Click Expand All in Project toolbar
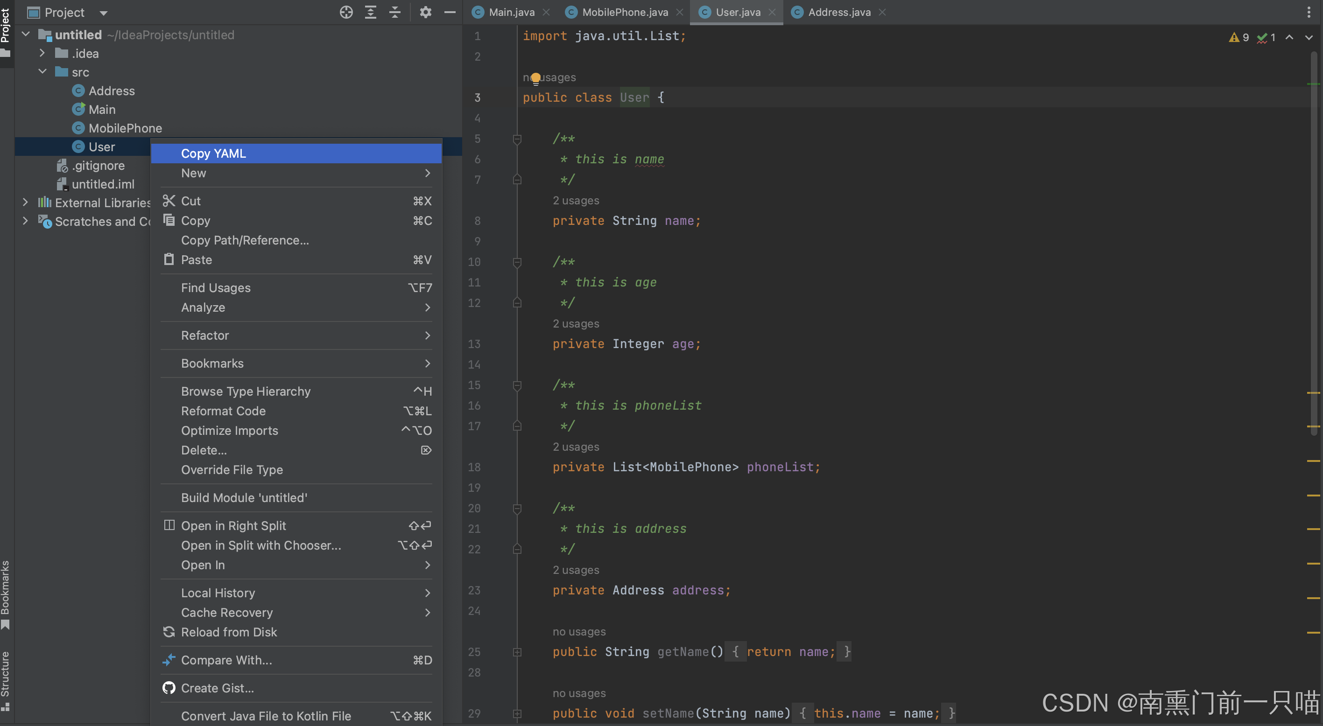 [x=370, y=12]
